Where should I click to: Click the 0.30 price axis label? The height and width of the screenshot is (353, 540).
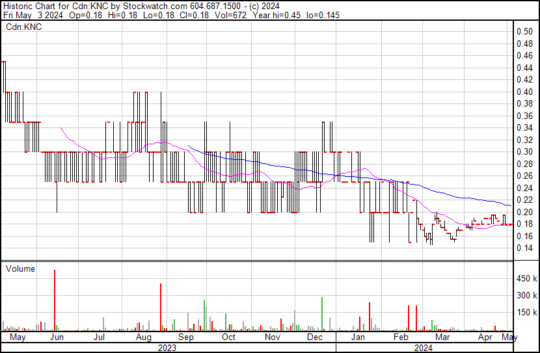point(524,152)
